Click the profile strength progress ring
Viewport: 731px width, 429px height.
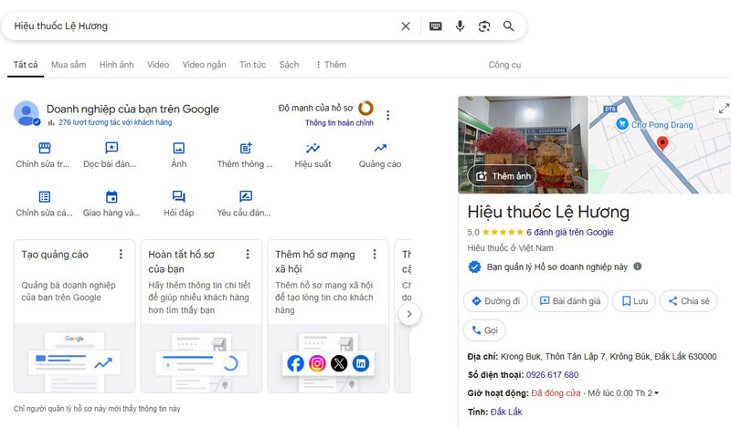[365, 109]
